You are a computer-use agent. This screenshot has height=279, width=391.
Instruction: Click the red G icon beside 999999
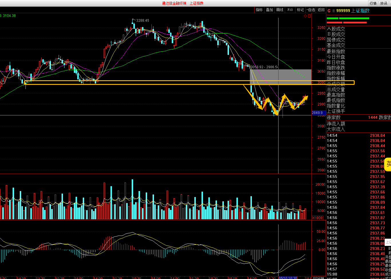point(329,11)
